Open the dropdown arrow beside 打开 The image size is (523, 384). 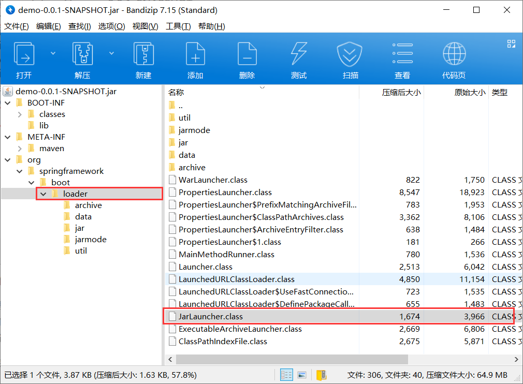pos(53,53)
